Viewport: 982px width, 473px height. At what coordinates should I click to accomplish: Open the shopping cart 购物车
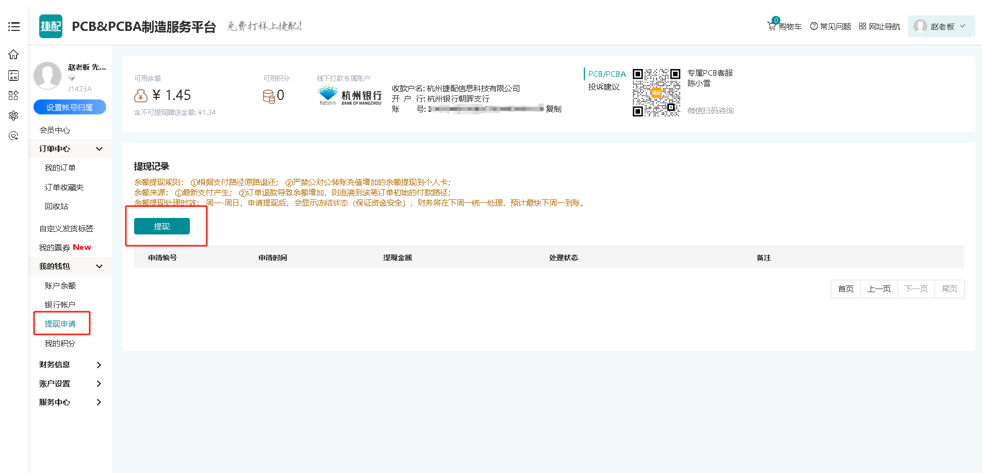click(x=784, y=25)
